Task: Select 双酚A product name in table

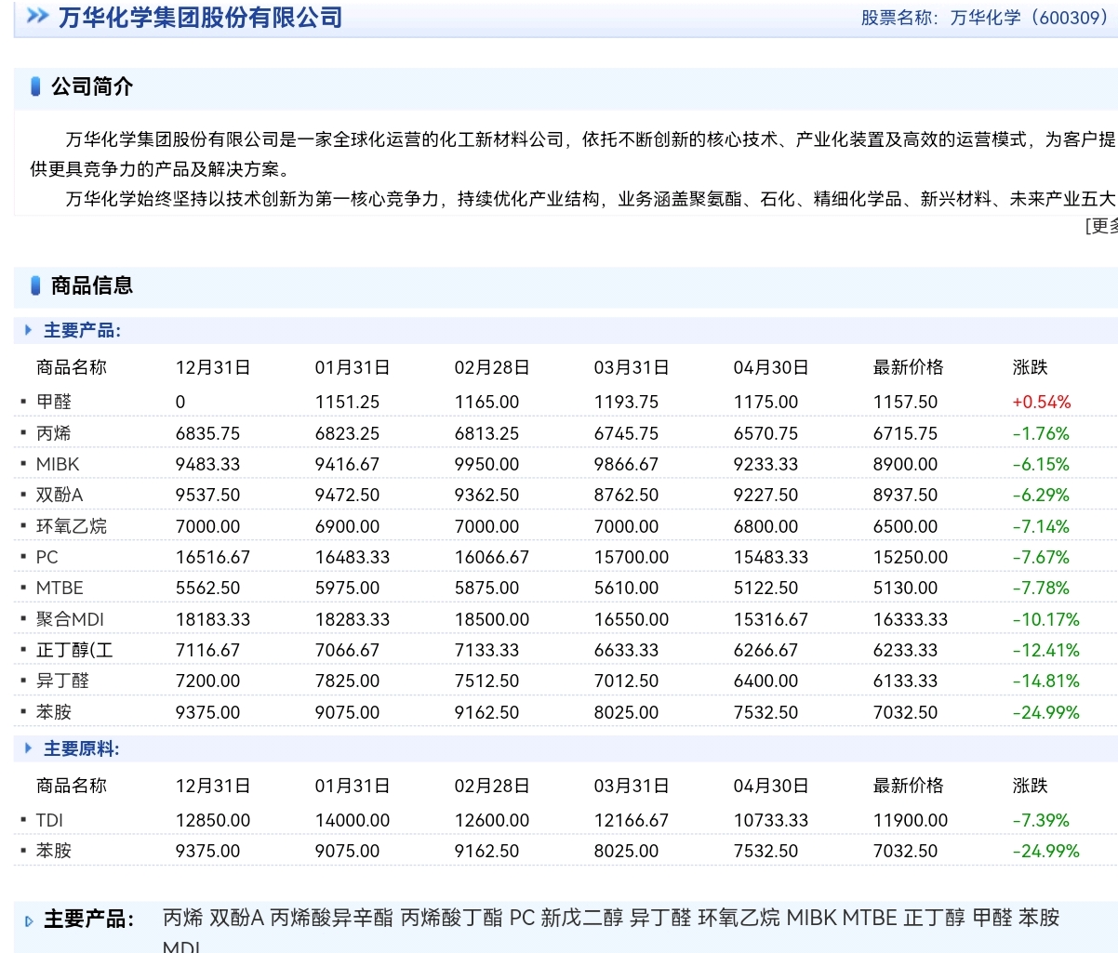Action: pos(60,495)
